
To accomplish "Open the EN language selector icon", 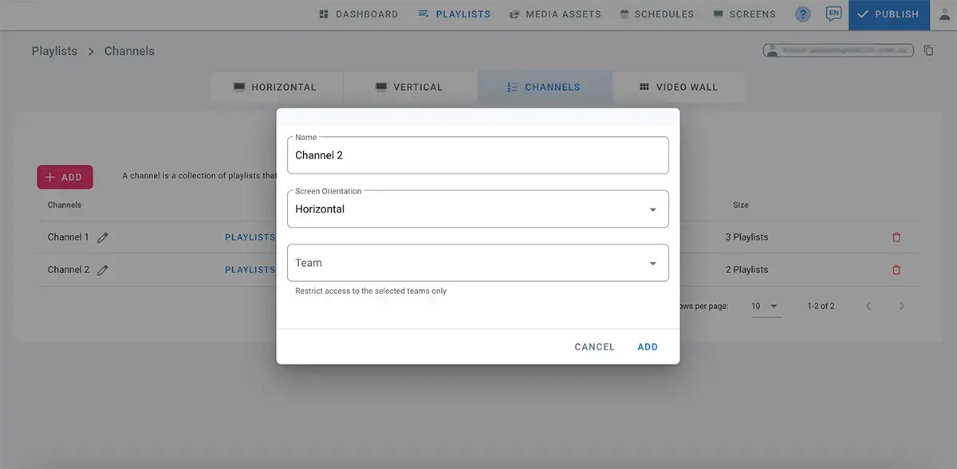I will 833,14.
